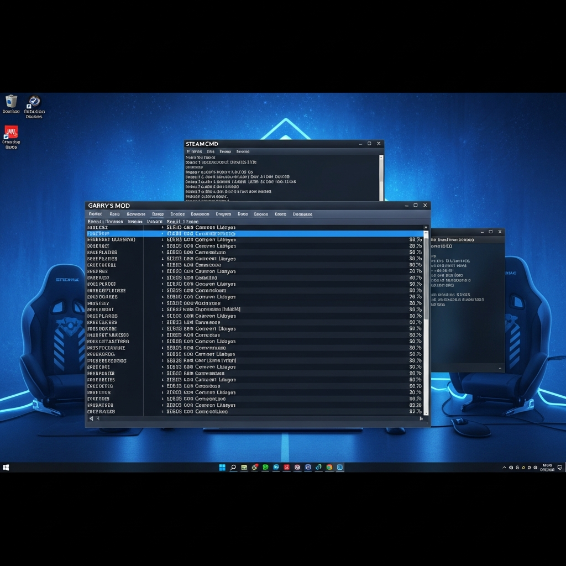Open taskbar search magnifier icon
This screenshot has width=566, height=566.
pos(233,468)
